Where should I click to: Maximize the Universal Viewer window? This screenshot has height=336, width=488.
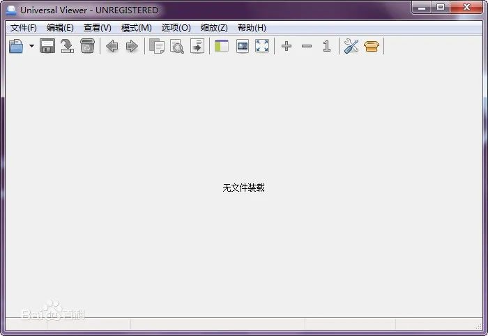click(441, 8)
